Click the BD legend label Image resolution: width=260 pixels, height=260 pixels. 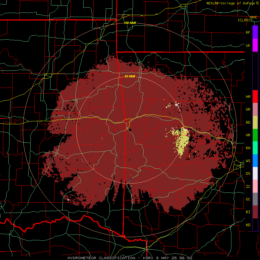pyautogui.click(x=248, y=122)
